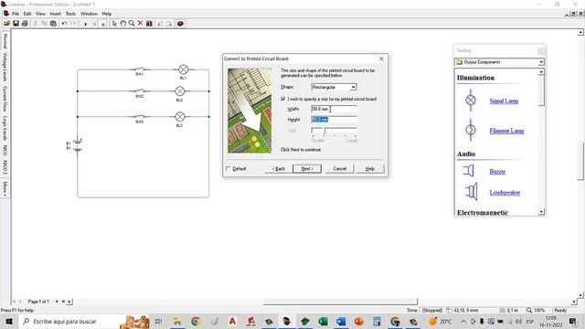
Task: Undo the last action via toolbar
Action: [64, 23]
